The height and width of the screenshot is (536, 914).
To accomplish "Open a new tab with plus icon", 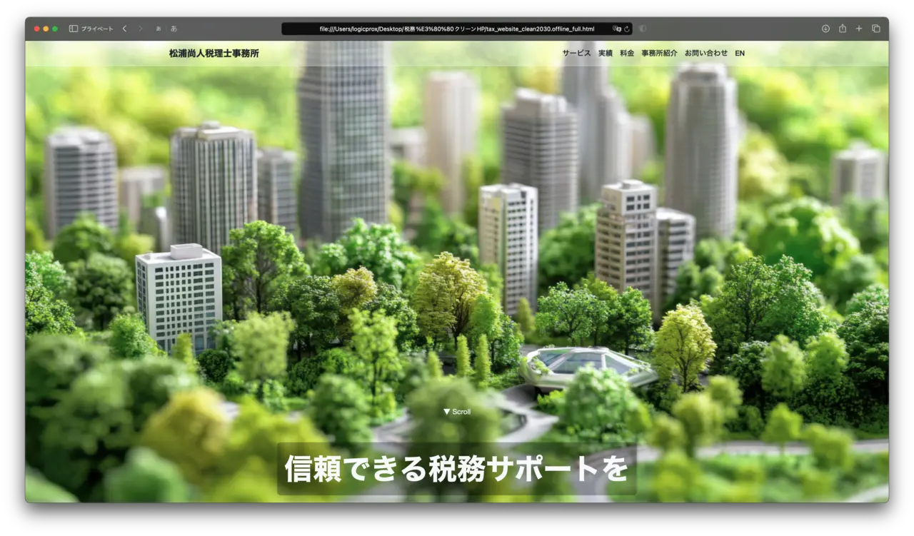I will [x=859, y=29].
